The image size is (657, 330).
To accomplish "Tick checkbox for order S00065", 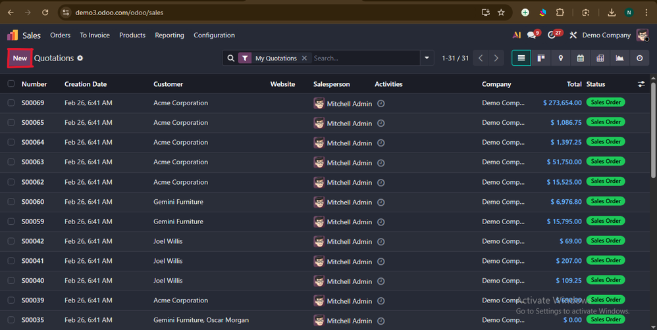I will coord(11,122).
